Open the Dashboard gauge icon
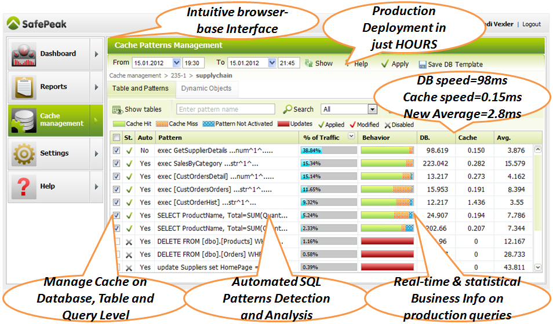The width and height of the screenshot is (553, 324). 24,54
